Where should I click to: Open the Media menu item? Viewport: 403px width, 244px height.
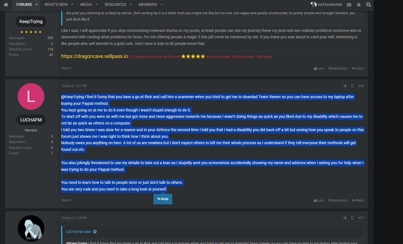click(x=86, y=5)
